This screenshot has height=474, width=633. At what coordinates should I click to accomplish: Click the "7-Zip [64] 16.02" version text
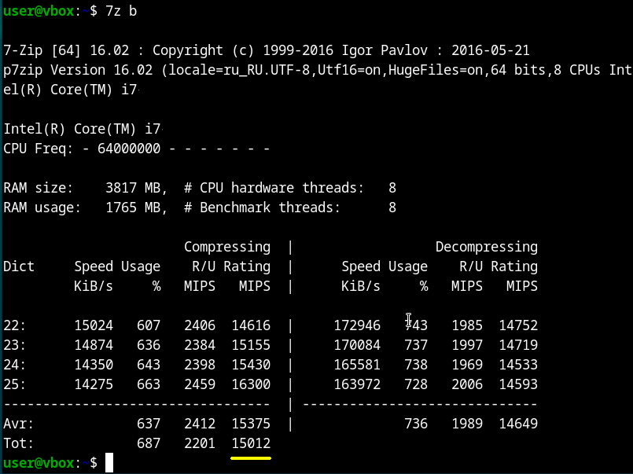[66, 50]
